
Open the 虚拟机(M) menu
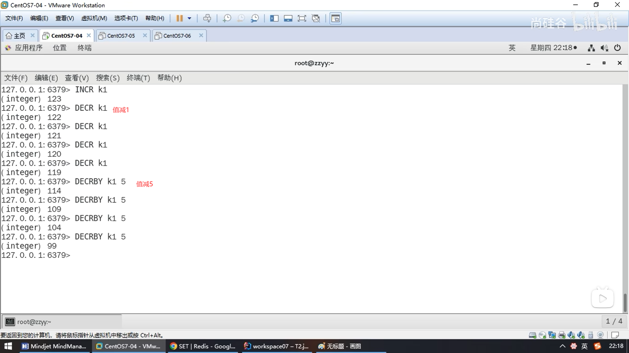point(94,18)
